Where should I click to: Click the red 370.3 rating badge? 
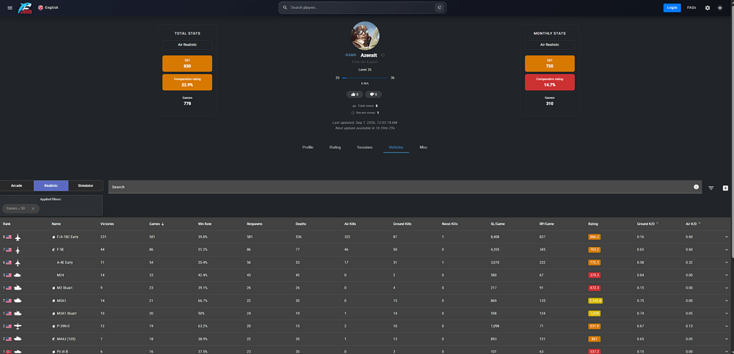click(595, 276)
